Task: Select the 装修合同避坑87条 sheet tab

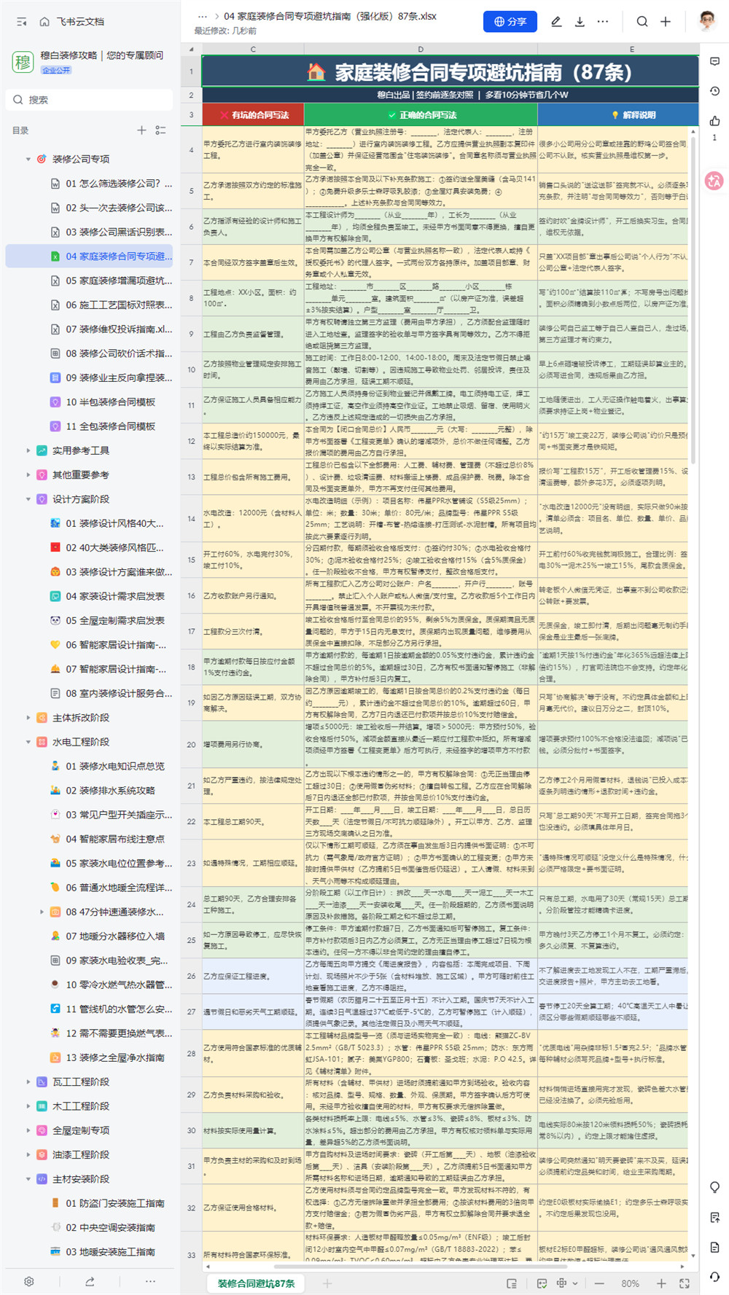Action: click(256, 1283)
